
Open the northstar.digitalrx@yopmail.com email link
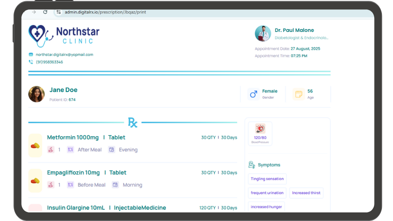[64, 54]
